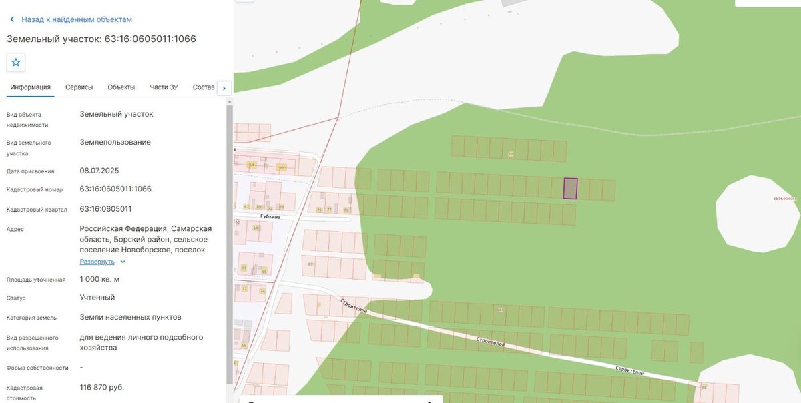801x403 pixels.
Task: Click the address text starting 'Российская Федерация'
Action: (146, 239)
